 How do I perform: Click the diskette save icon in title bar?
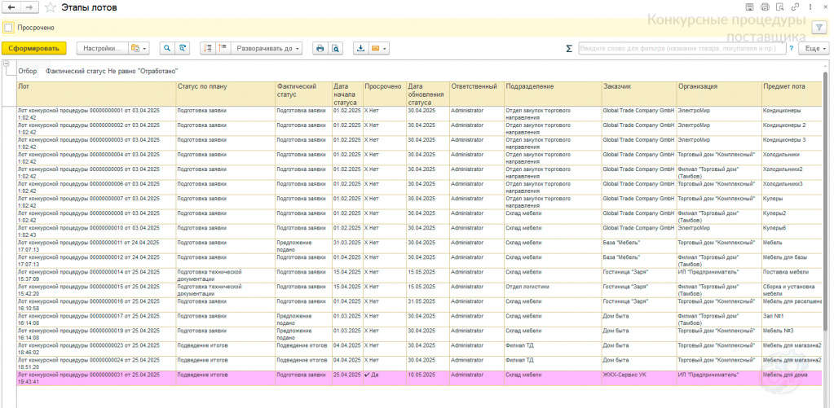pos(750,7)
